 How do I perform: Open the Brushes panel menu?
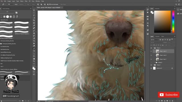coord(31,8)
